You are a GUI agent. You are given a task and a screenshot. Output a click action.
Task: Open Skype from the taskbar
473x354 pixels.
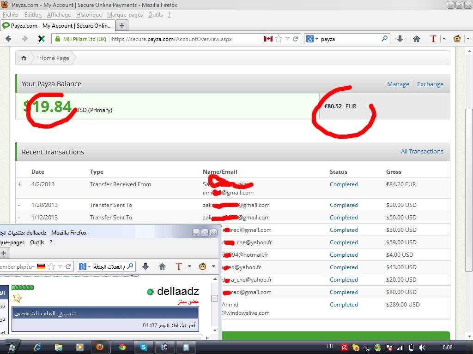point(143,347)
